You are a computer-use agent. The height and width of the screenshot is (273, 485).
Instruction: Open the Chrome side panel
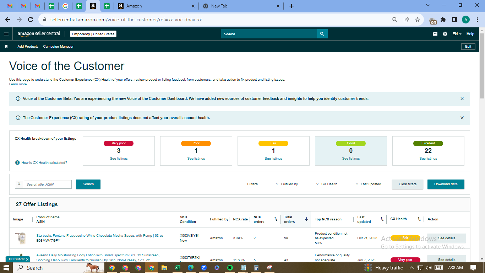tap(454, 20)
